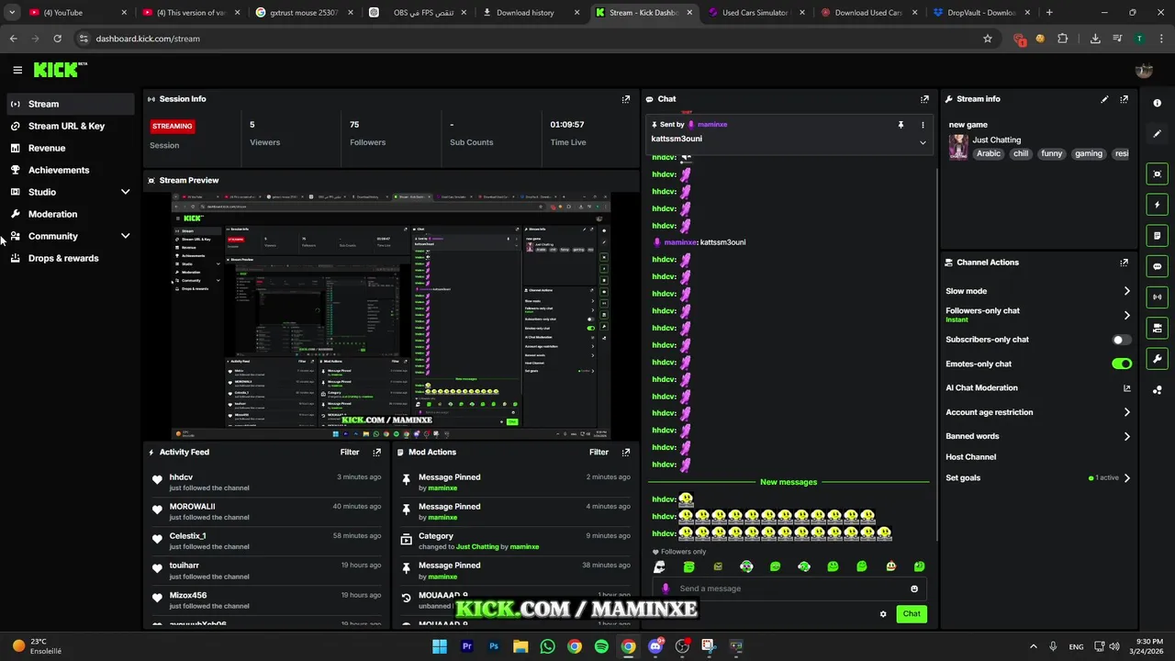This screenshot has width=1175, height=661.
Task: Click the three-dots layout icon in right rail
Action: coord(1158,389)
